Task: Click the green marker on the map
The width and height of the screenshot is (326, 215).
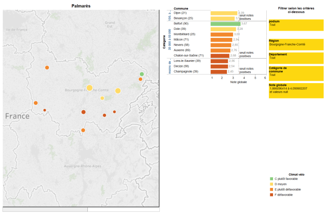Action: [142, 74]
